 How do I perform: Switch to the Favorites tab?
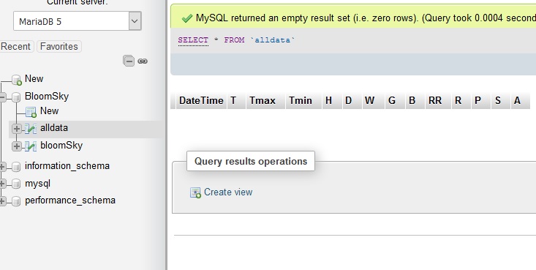coord(59,47)
